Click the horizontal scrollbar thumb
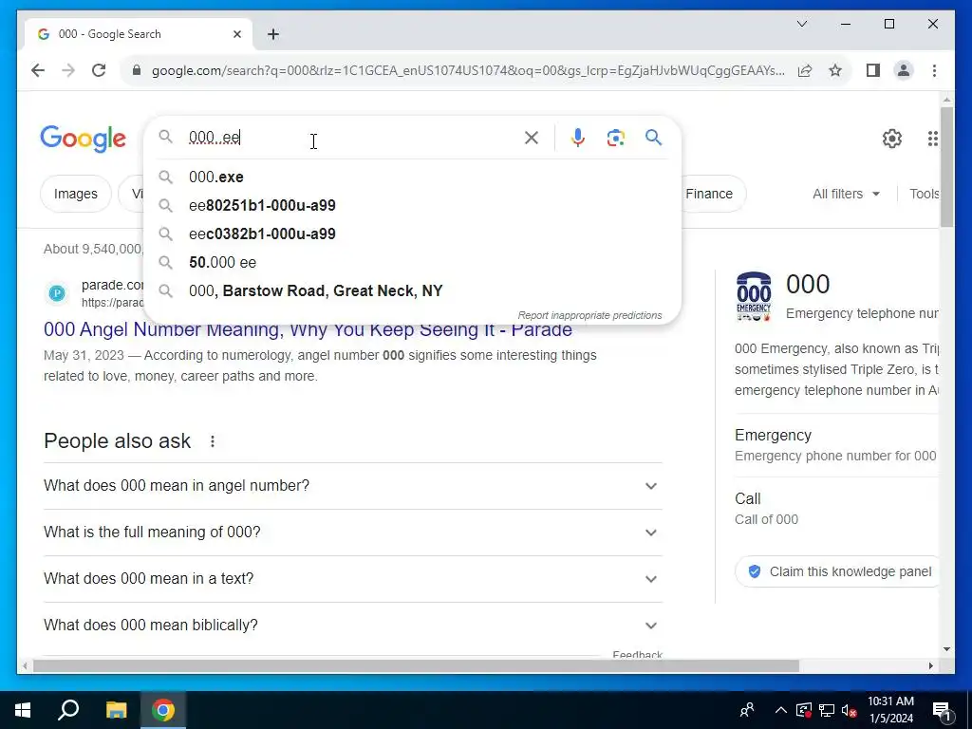This screenshot has height=729, width=972. 416,665
